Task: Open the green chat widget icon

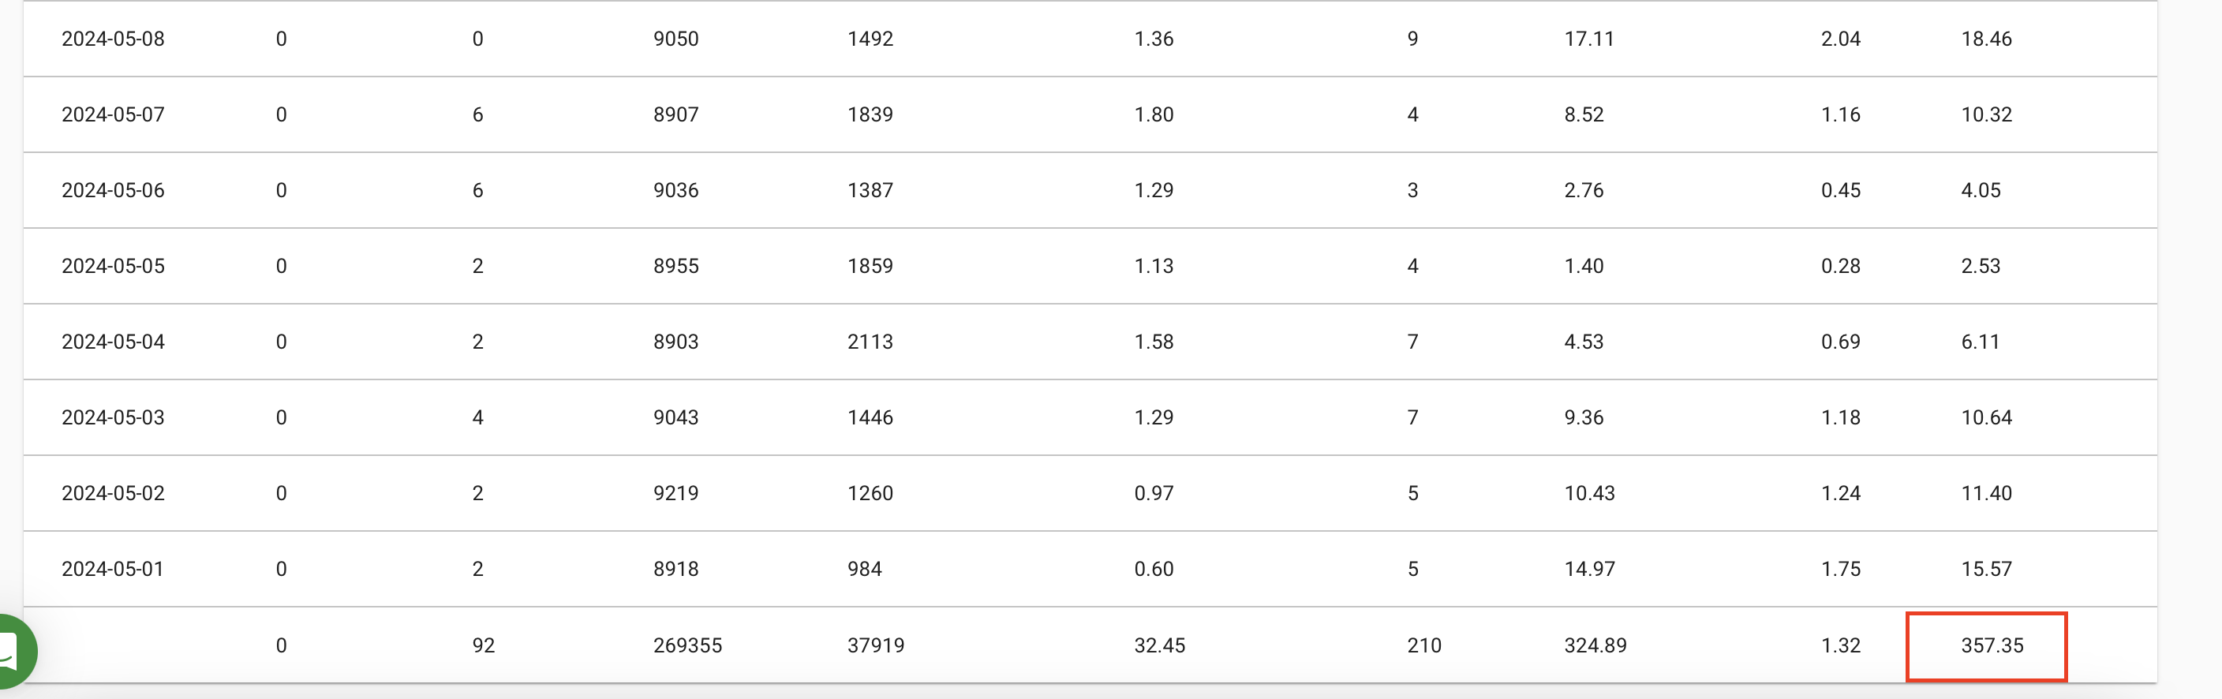Action: [x=10, y=651]
